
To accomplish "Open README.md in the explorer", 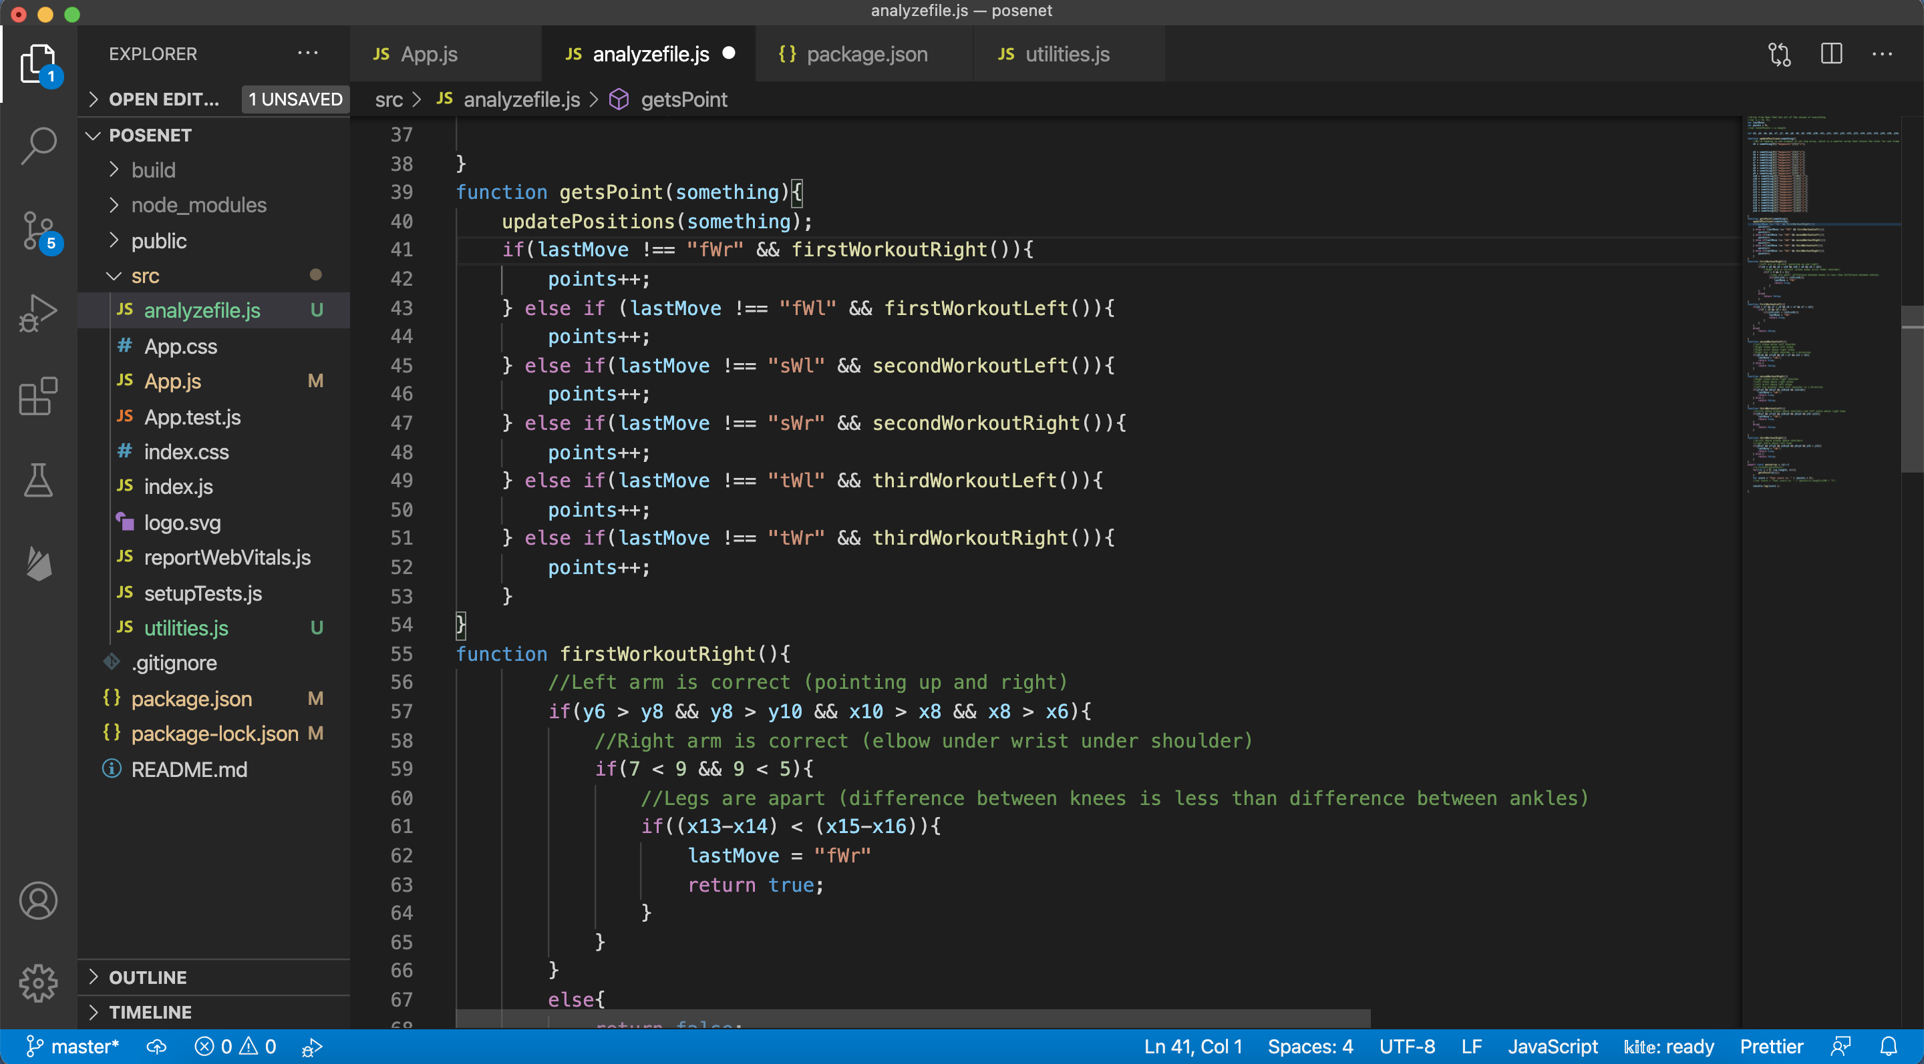I will (x=188, y=769).
